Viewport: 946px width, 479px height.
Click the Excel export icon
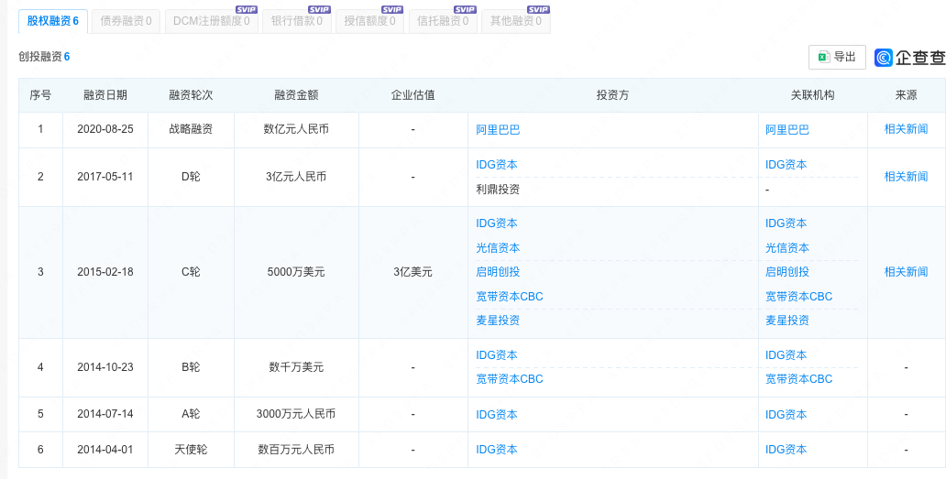tap(823, 57)
